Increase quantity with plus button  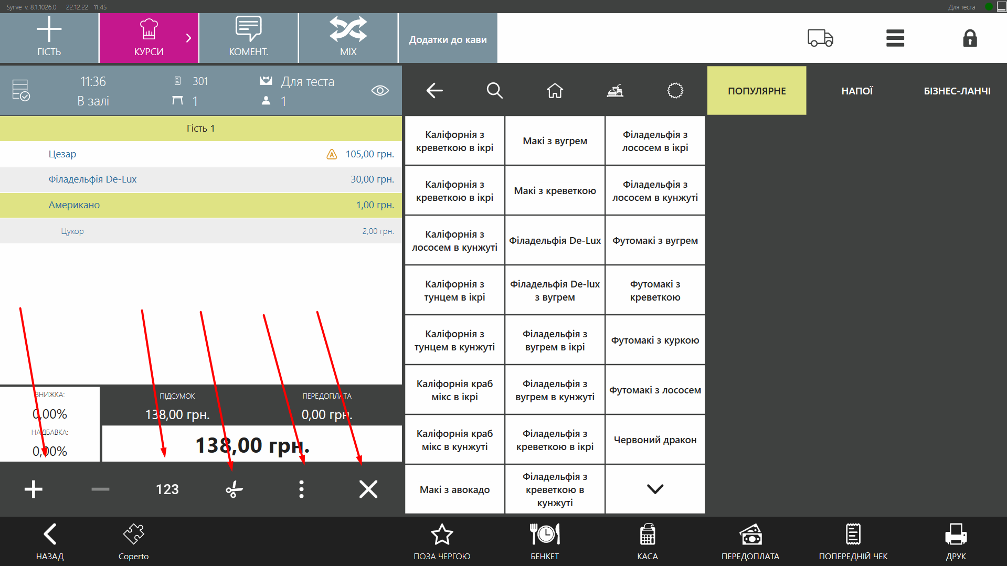pyautogui.click(x=34, y=489)
